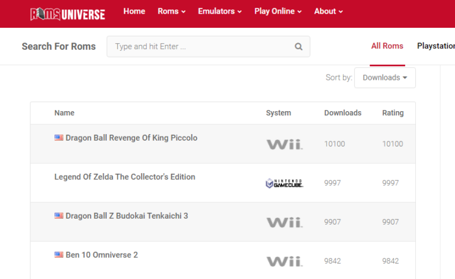Image resolution: width=455 pixels, height=279 pixels.
Task: Open Dragon Ball Z Budokai Tenkaichi 3 link
Action: click(126, 216)
